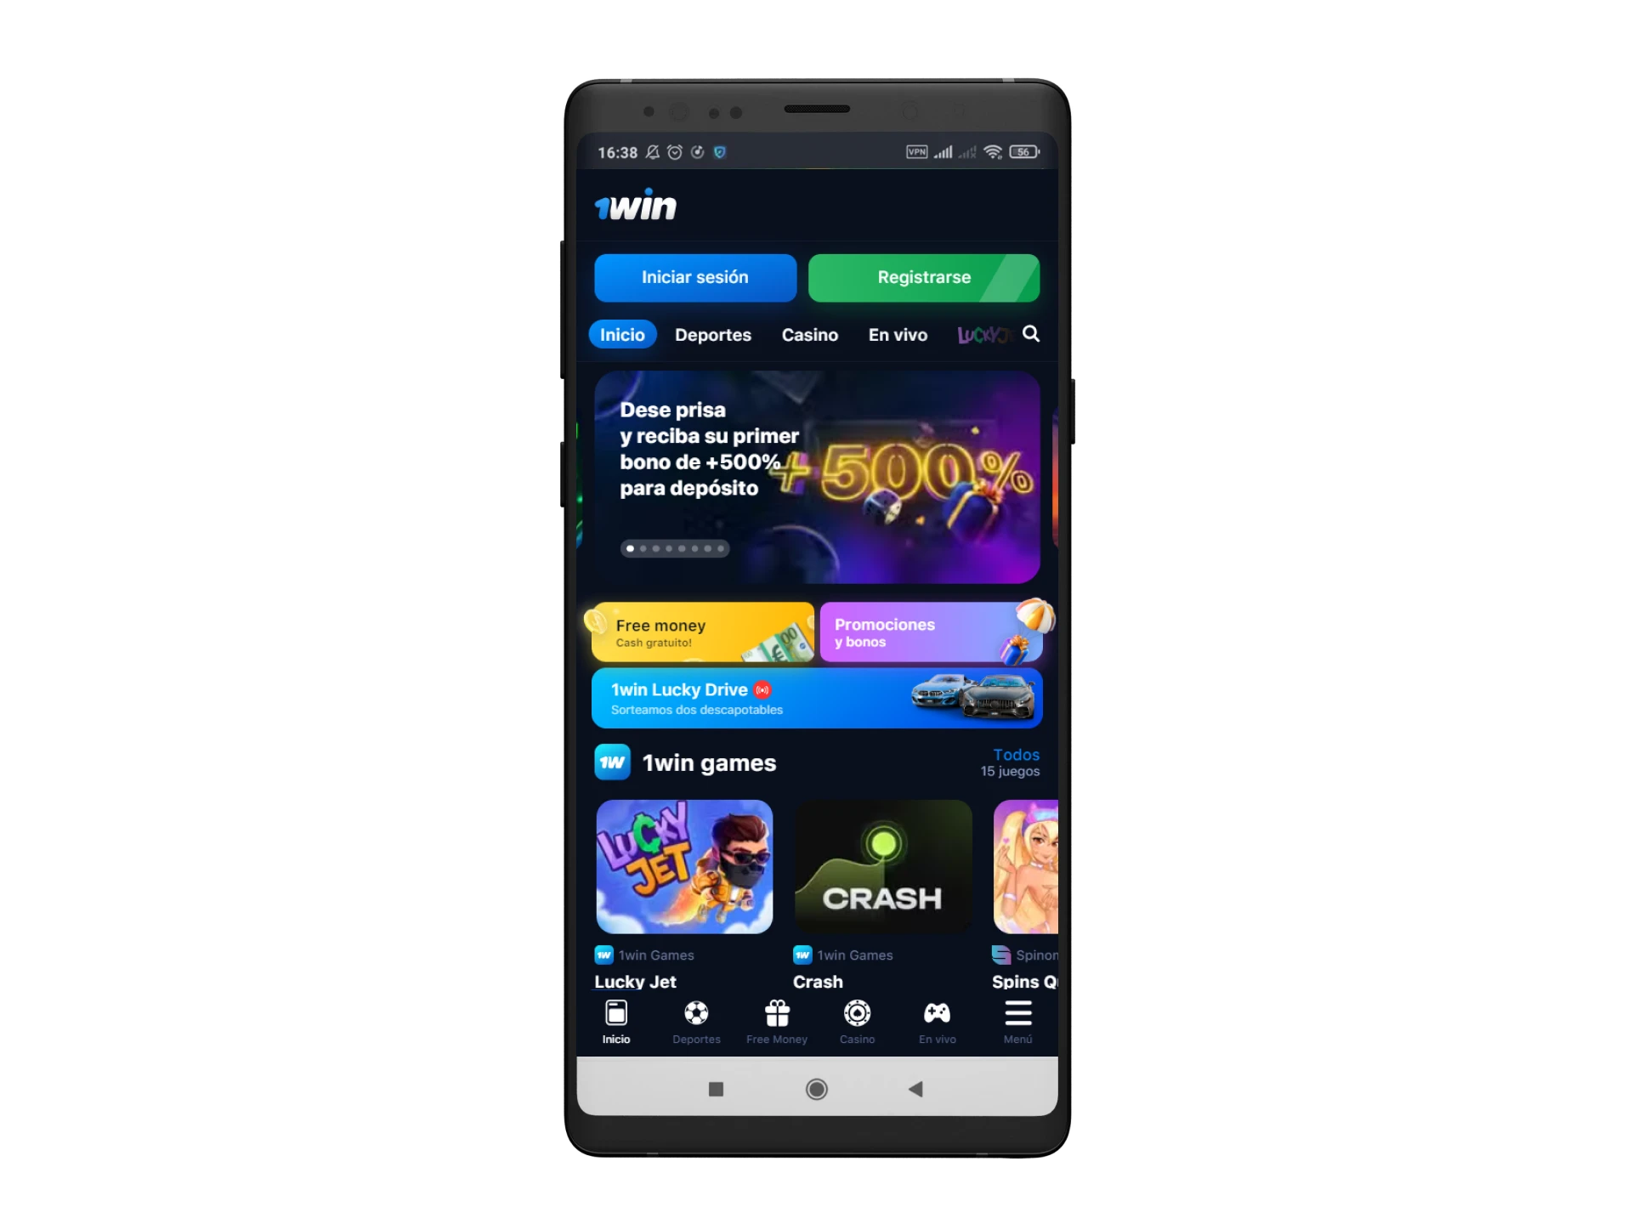Click the Iniciar sesión login button
The width and height of the screenshot is (1632, 1224).
click(695, 276)
